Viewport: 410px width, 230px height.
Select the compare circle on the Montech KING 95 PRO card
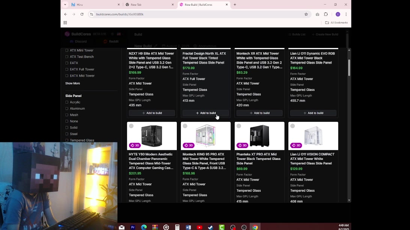pos(185,126)
